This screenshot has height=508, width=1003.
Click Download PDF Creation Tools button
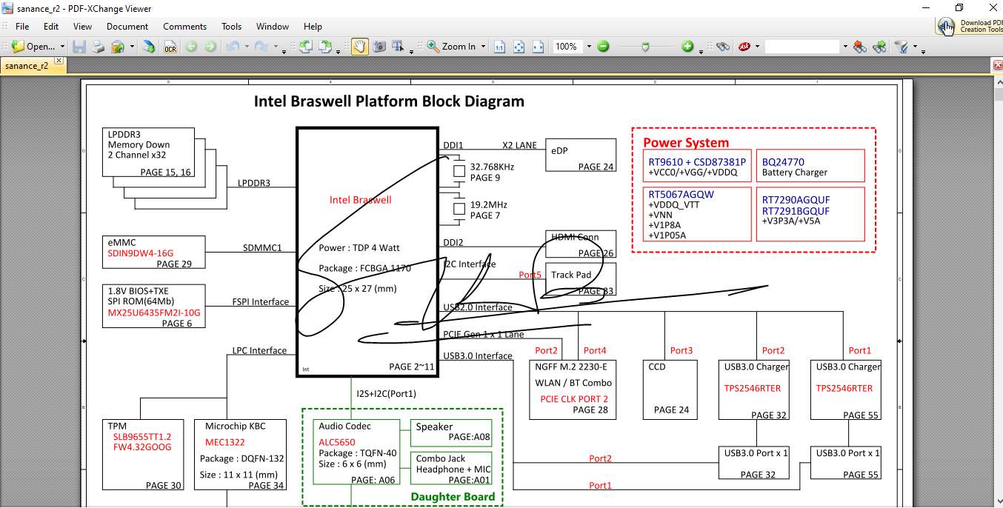[x=970, y=26]
